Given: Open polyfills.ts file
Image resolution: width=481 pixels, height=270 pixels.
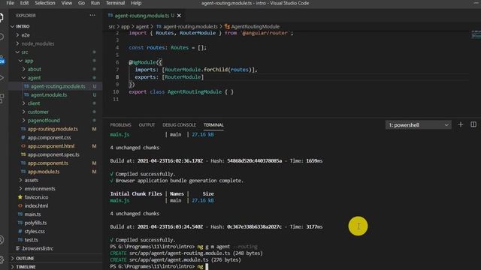Looking at the screenshot, I should [x=35, y=223].
